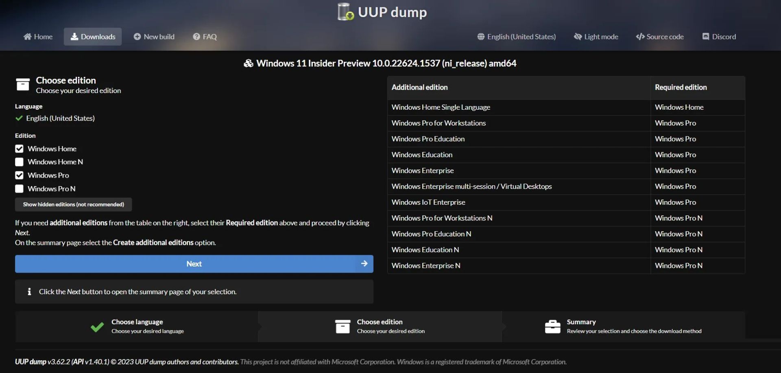Open the English (United States) language selector
Viewport: 781px width, 373px height.
[x=516, y=37]
